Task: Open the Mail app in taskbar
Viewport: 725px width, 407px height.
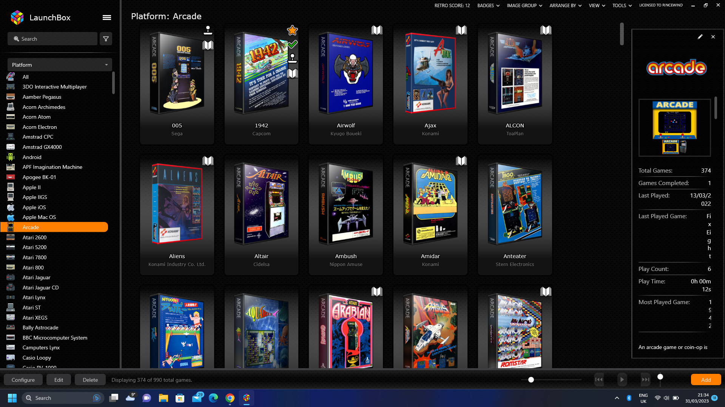Action: coord(197,398)
